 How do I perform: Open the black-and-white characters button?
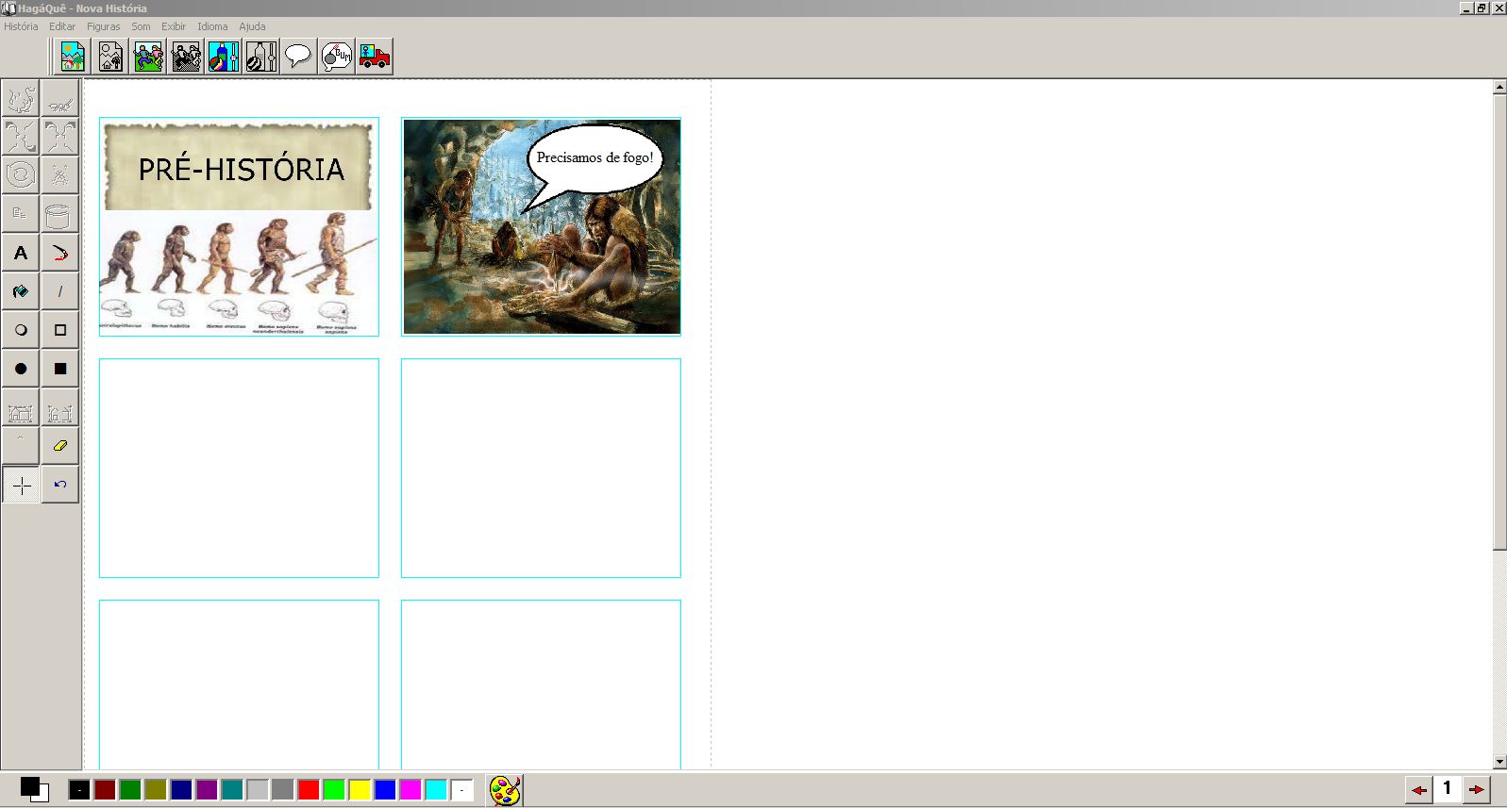(x=186, y=57)
